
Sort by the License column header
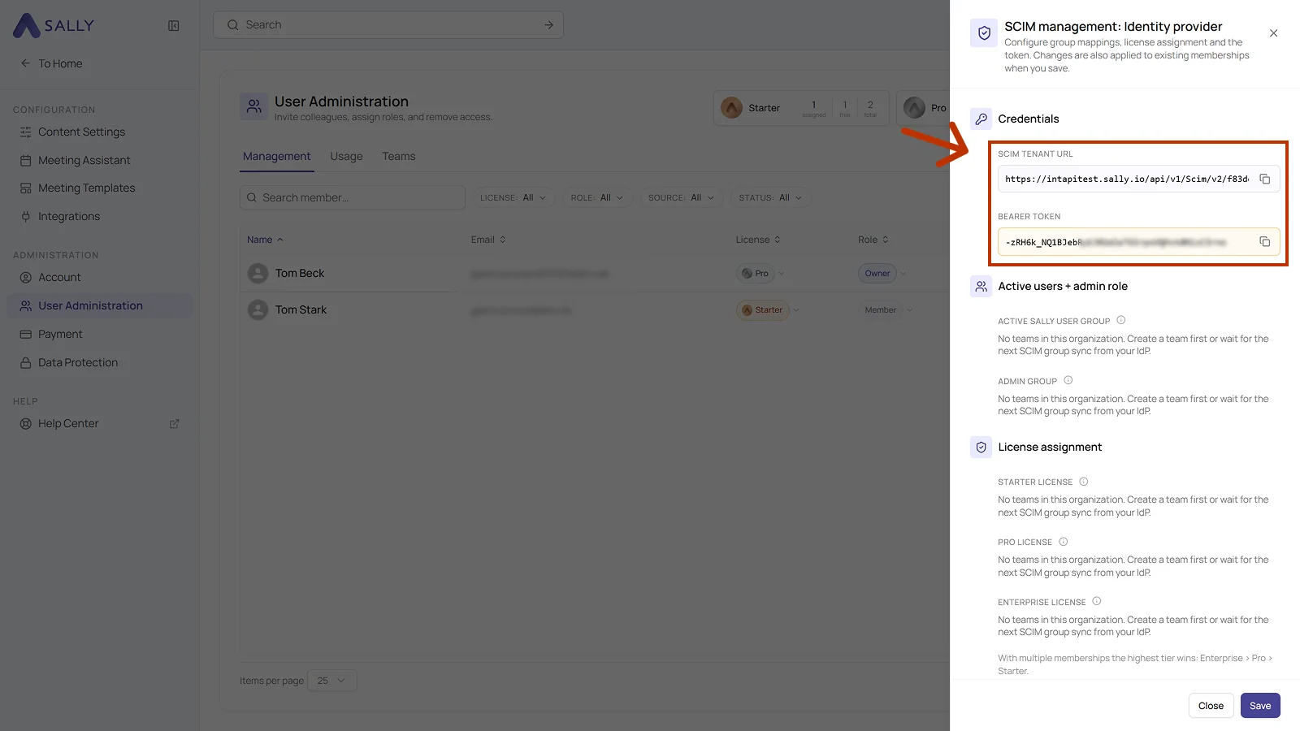pyautogui.click(x=758, y=240)
